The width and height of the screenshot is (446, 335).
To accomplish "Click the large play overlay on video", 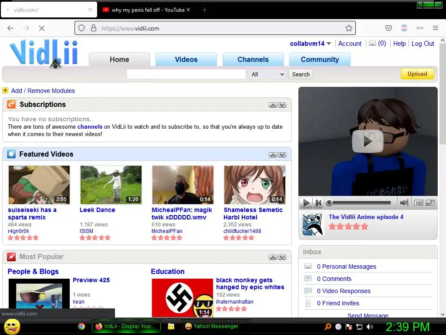I will point(368,141).
